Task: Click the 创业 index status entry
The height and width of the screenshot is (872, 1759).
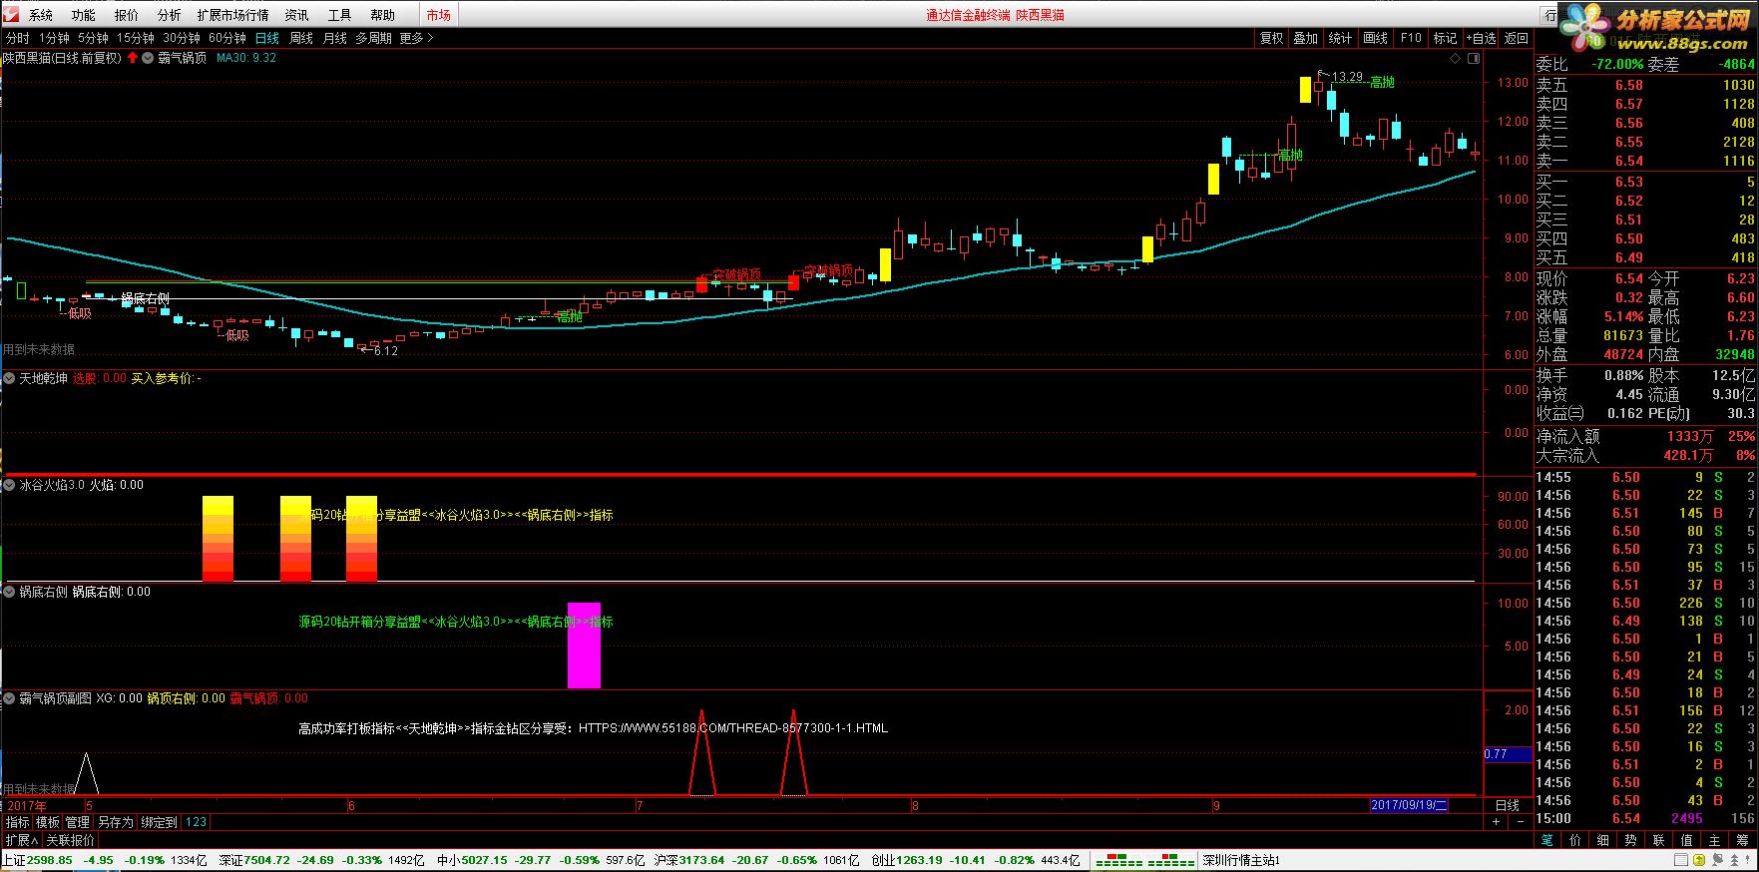Action: click(977, 860)
